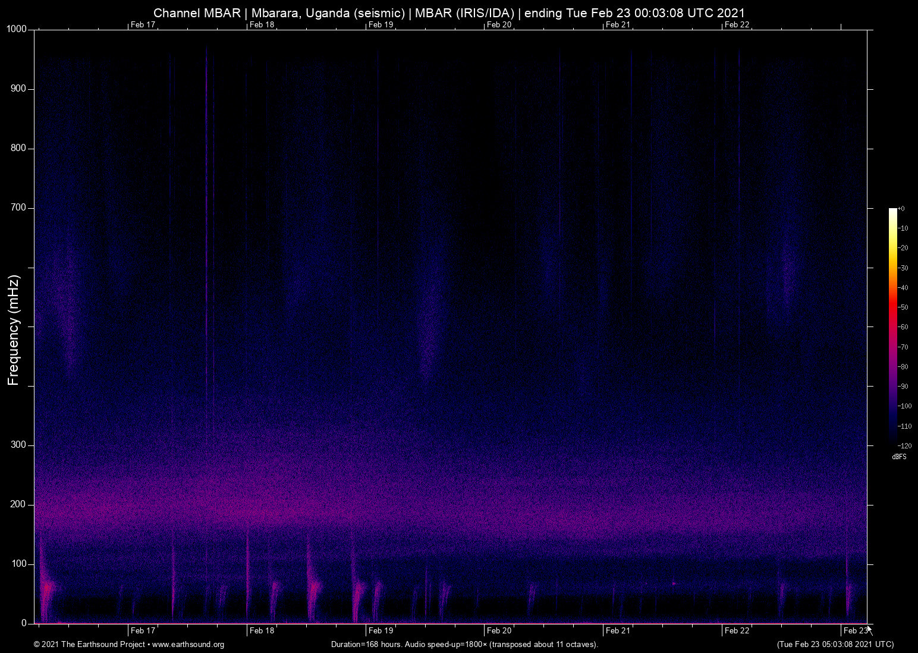Click the 1000 mHz frequency tick label
The image size is (918, 653).
tap(15, 28)
